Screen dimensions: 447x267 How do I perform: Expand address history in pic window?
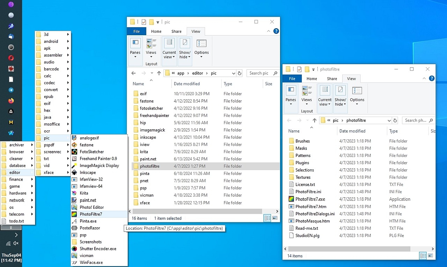click(234, 73)
